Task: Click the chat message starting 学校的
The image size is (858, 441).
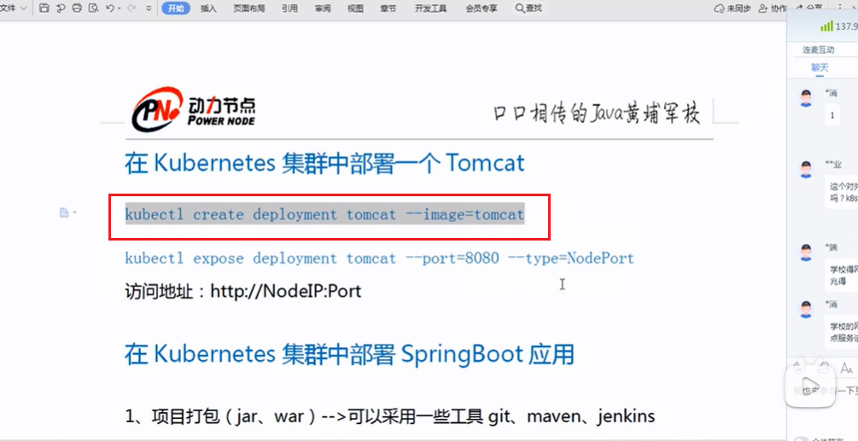Action: click(842, 332)
